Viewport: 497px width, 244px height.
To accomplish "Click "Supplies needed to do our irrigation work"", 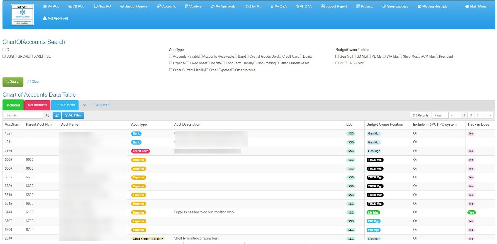I will pos(204,212).
